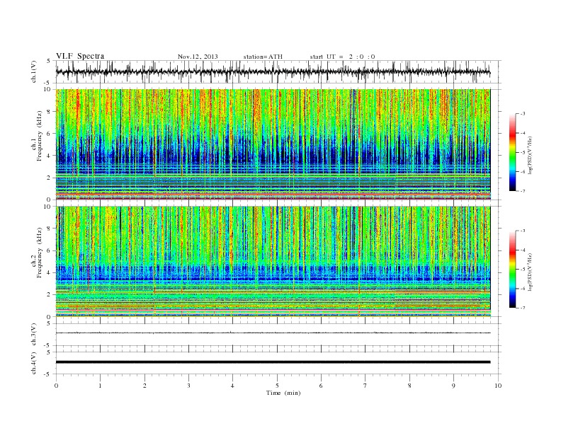Click the 'ch.1(V)' waveform axis label

tap(34, 72)
